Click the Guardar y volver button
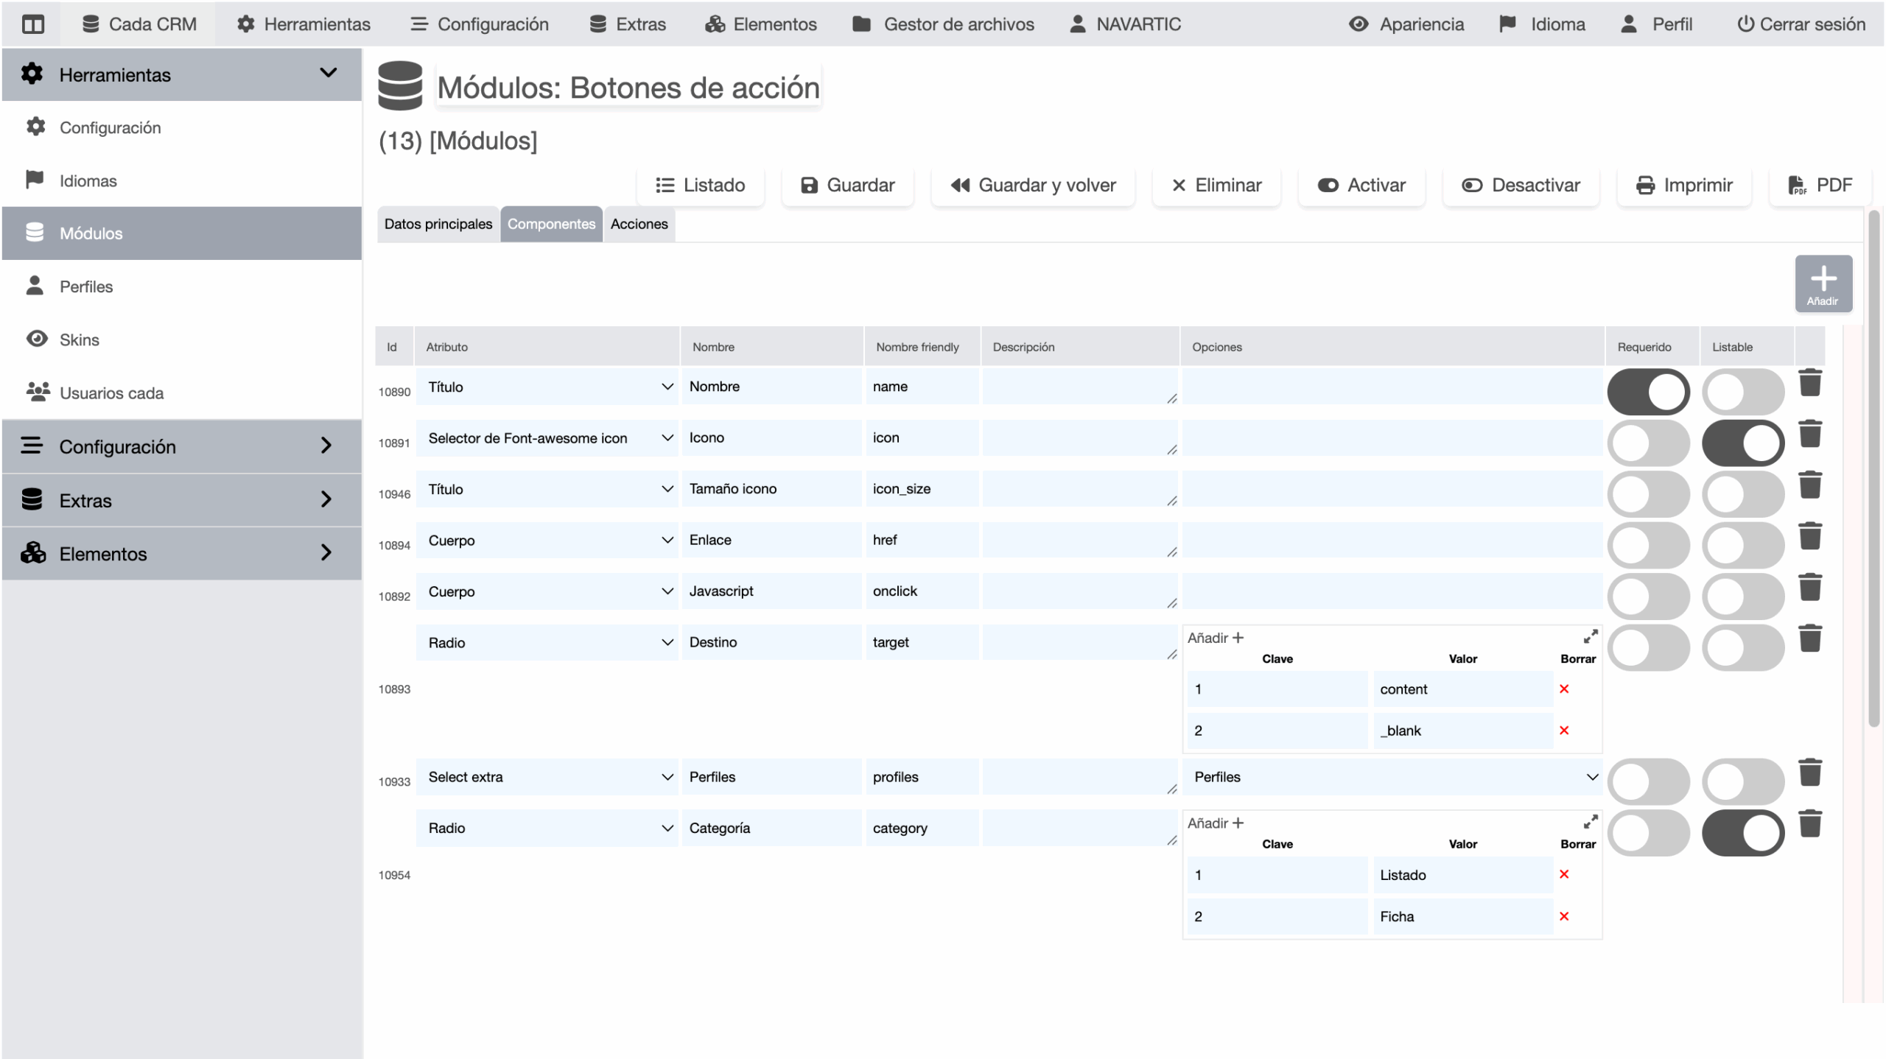 (x=1033, y=185)
